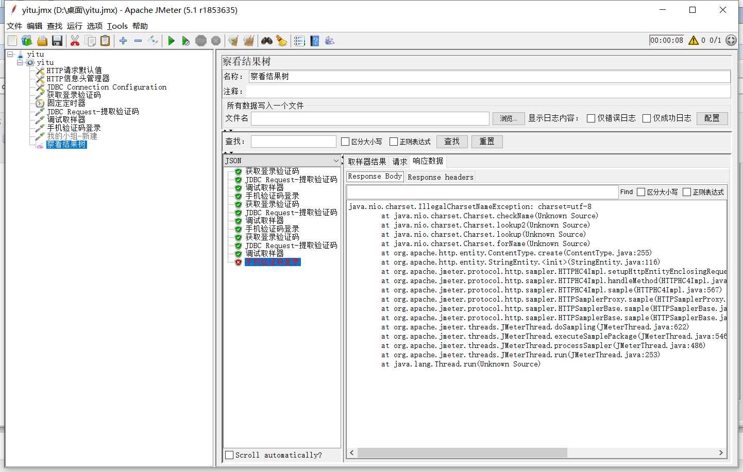Viewport: 743px width, 472px height.
Task: Expand all nodes with plus icon
Action: 123,41
